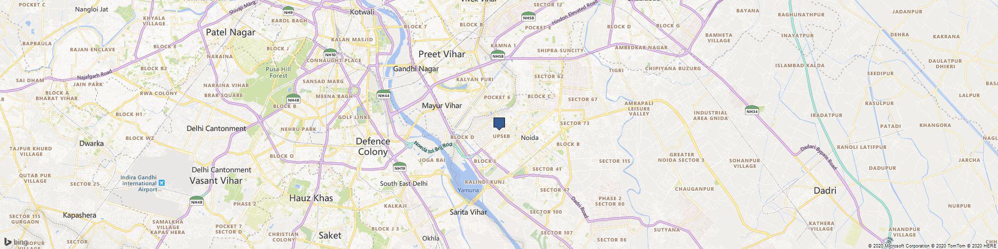Click the Vasant Vihar label
The image size is (998, 249).
216,181
